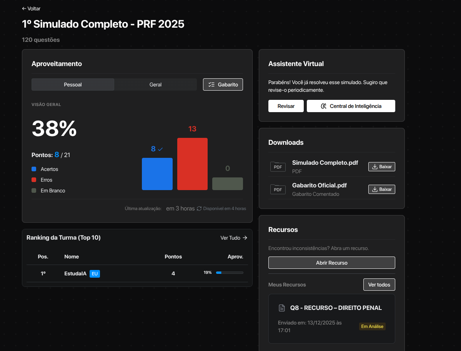Click the red Erros legend square
The width and height of the screenshot is (461, 351).
[x=34, y=180]
